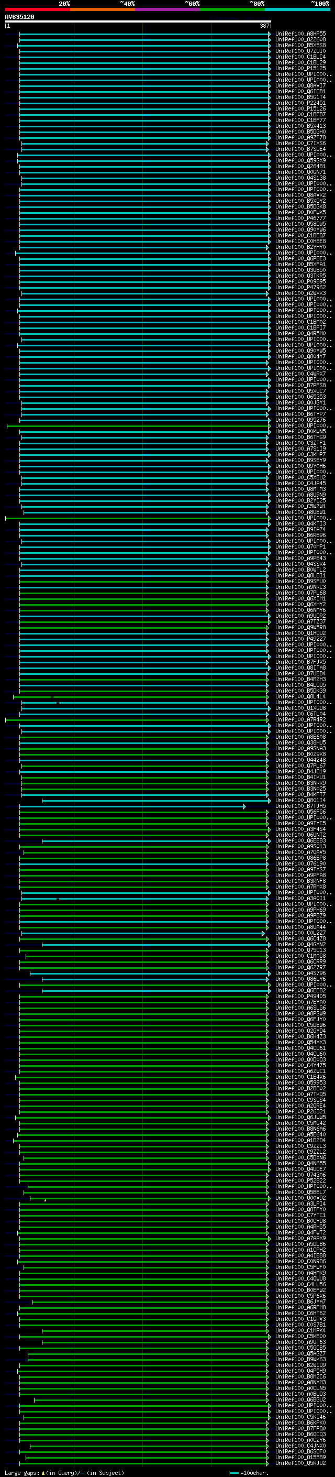Click the red 20% identity legend segment
The width and height of the screenshot is (335, 1477).
coord(37,10)
